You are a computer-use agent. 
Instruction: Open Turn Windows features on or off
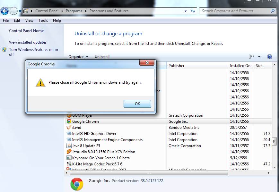click(x=34, y=52)
